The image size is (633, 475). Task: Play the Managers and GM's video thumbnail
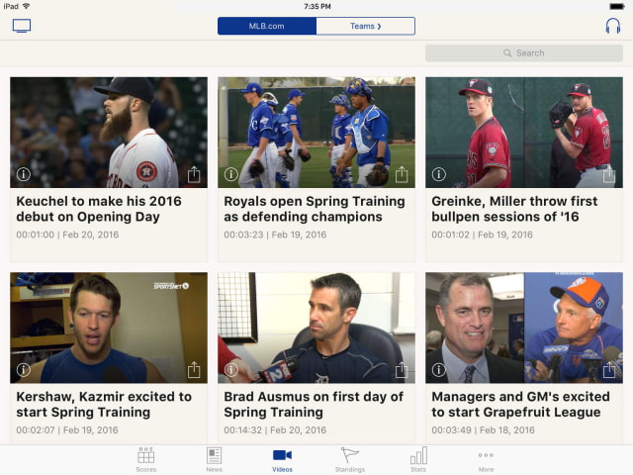coord(524,328)
